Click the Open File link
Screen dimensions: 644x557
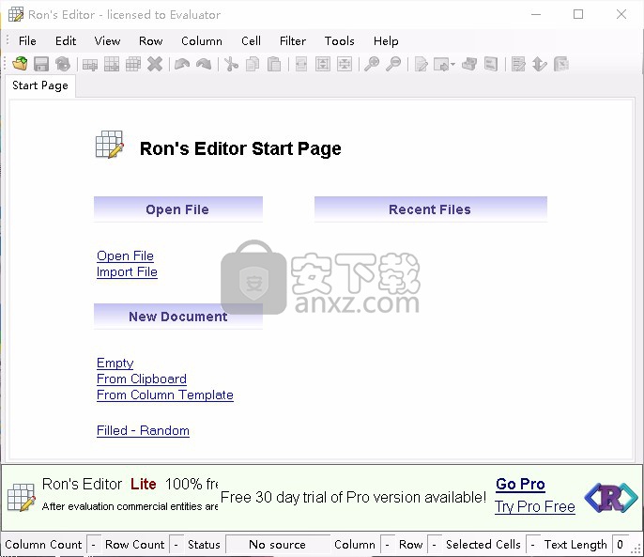(x=125, y=256)
